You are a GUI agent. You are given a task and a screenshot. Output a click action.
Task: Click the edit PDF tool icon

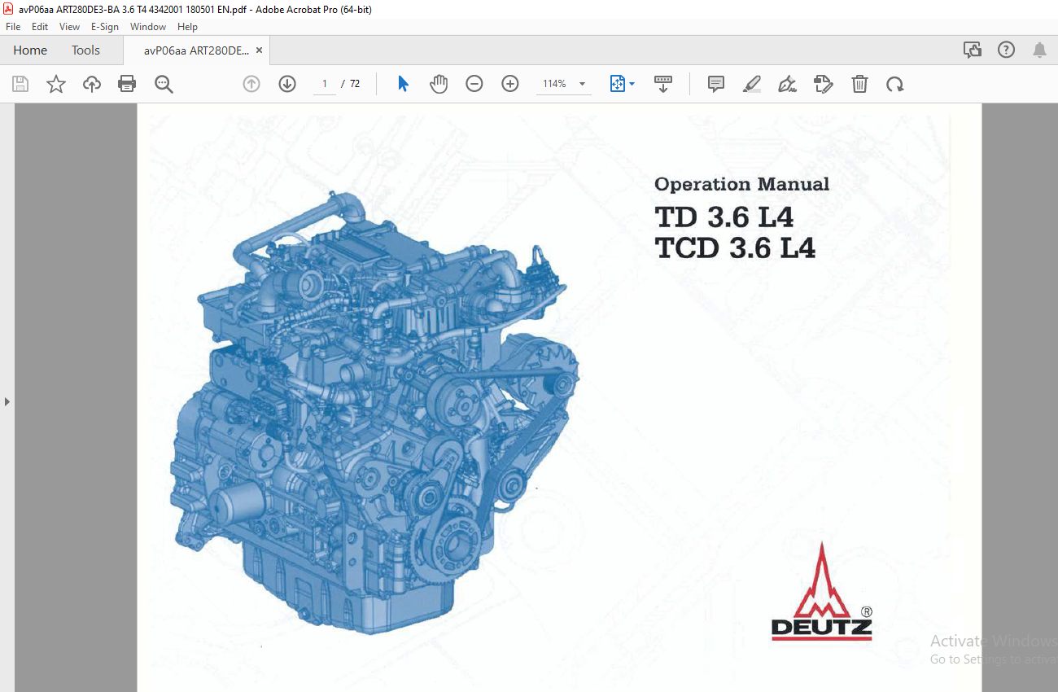[824, 84]
